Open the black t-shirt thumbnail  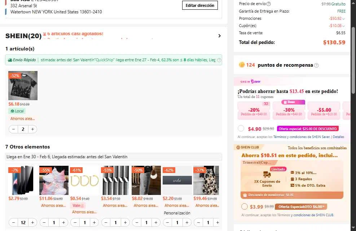23,85
